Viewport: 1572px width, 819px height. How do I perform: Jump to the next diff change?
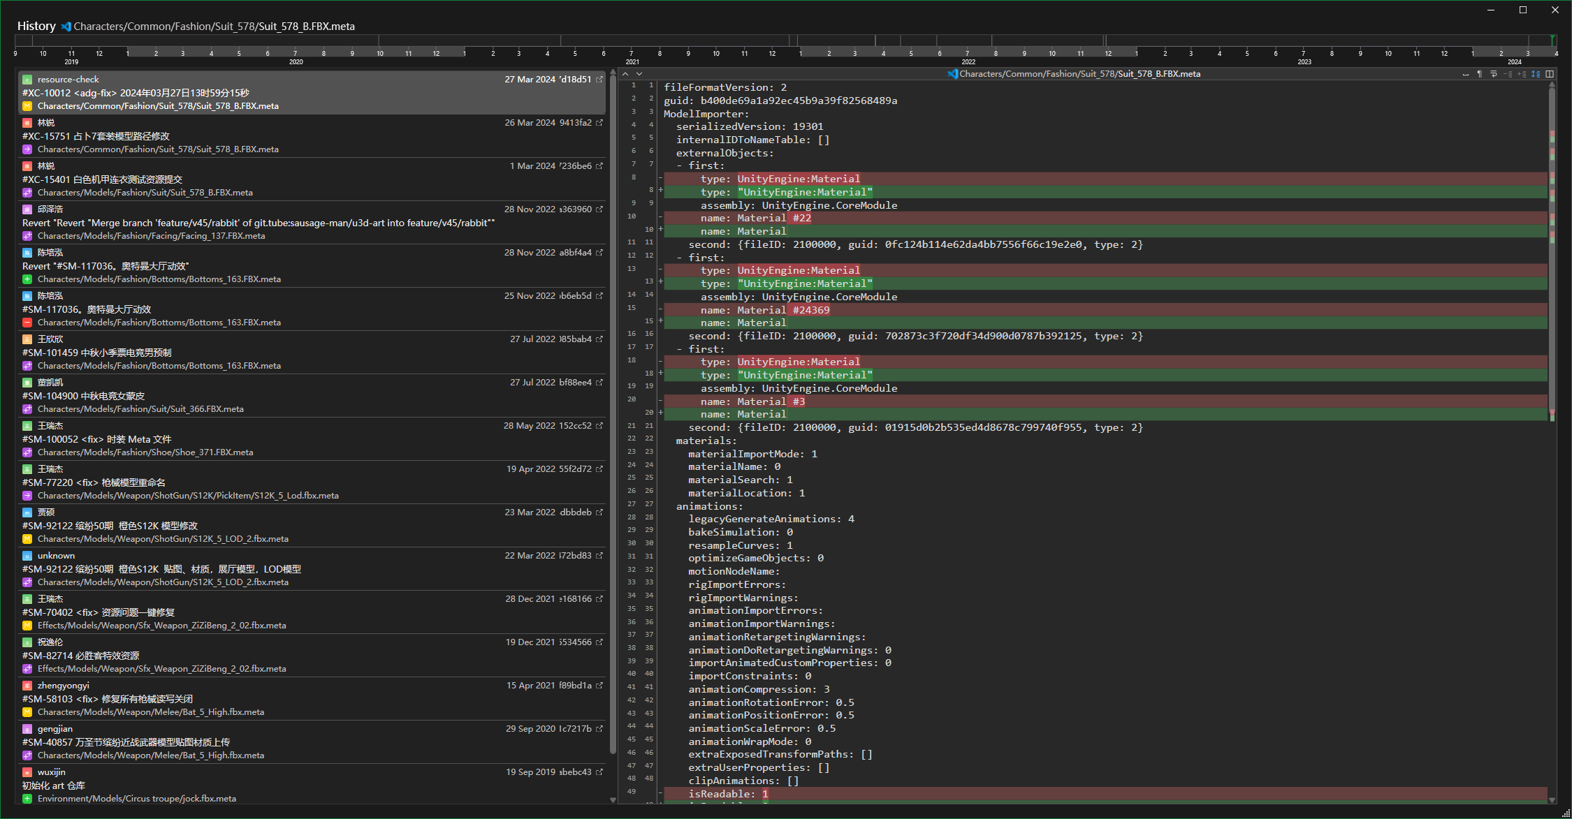639,74
